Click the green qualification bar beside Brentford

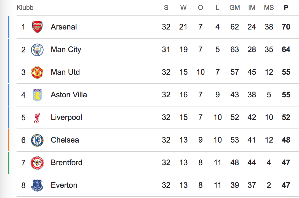[9, 163]
